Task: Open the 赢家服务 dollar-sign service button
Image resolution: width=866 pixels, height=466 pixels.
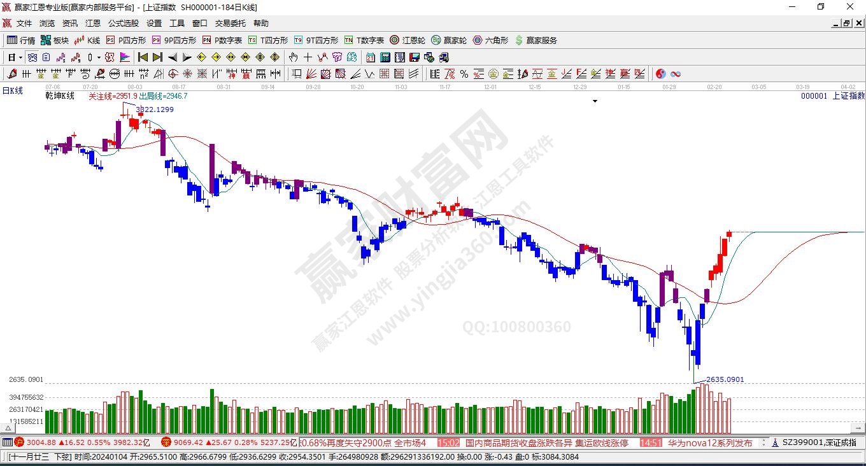Action: click(536, 40)
